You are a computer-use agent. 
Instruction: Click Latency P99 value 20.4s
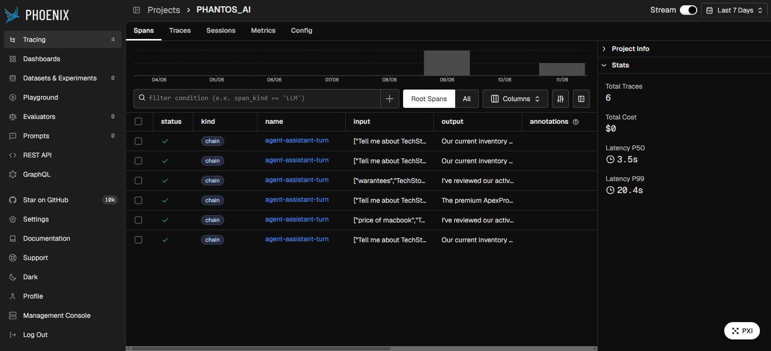coord(630,190)
